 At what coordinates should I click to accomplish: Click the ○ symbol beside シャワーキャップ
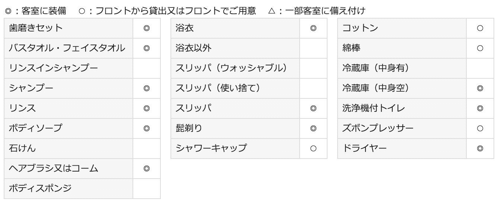coord(313,149)
